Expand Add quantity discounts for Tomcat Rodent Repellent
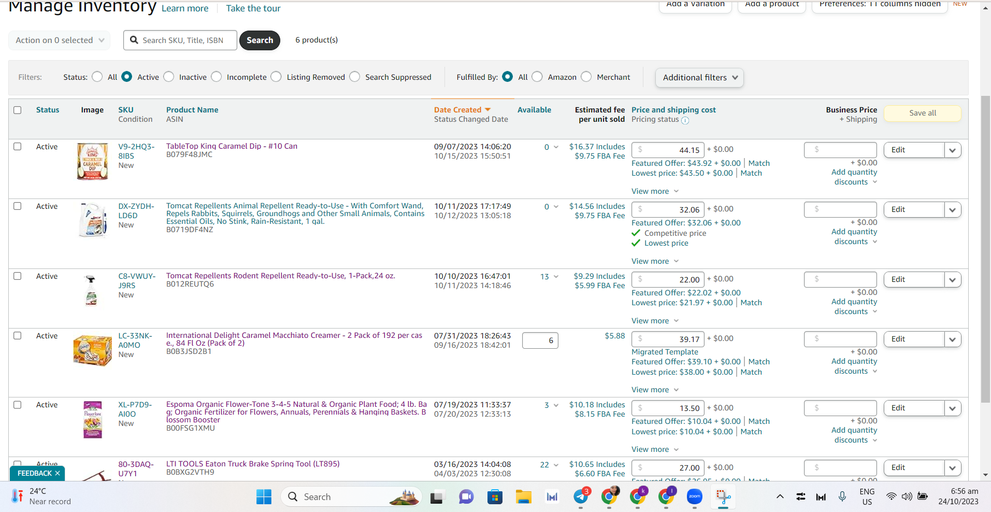Viewport: 991px width, 512px height. [854, 307]
